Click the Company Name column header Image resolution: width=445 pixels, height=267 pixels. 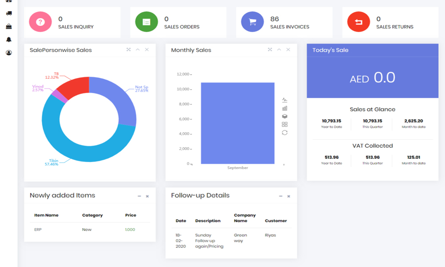coord(245,218)
